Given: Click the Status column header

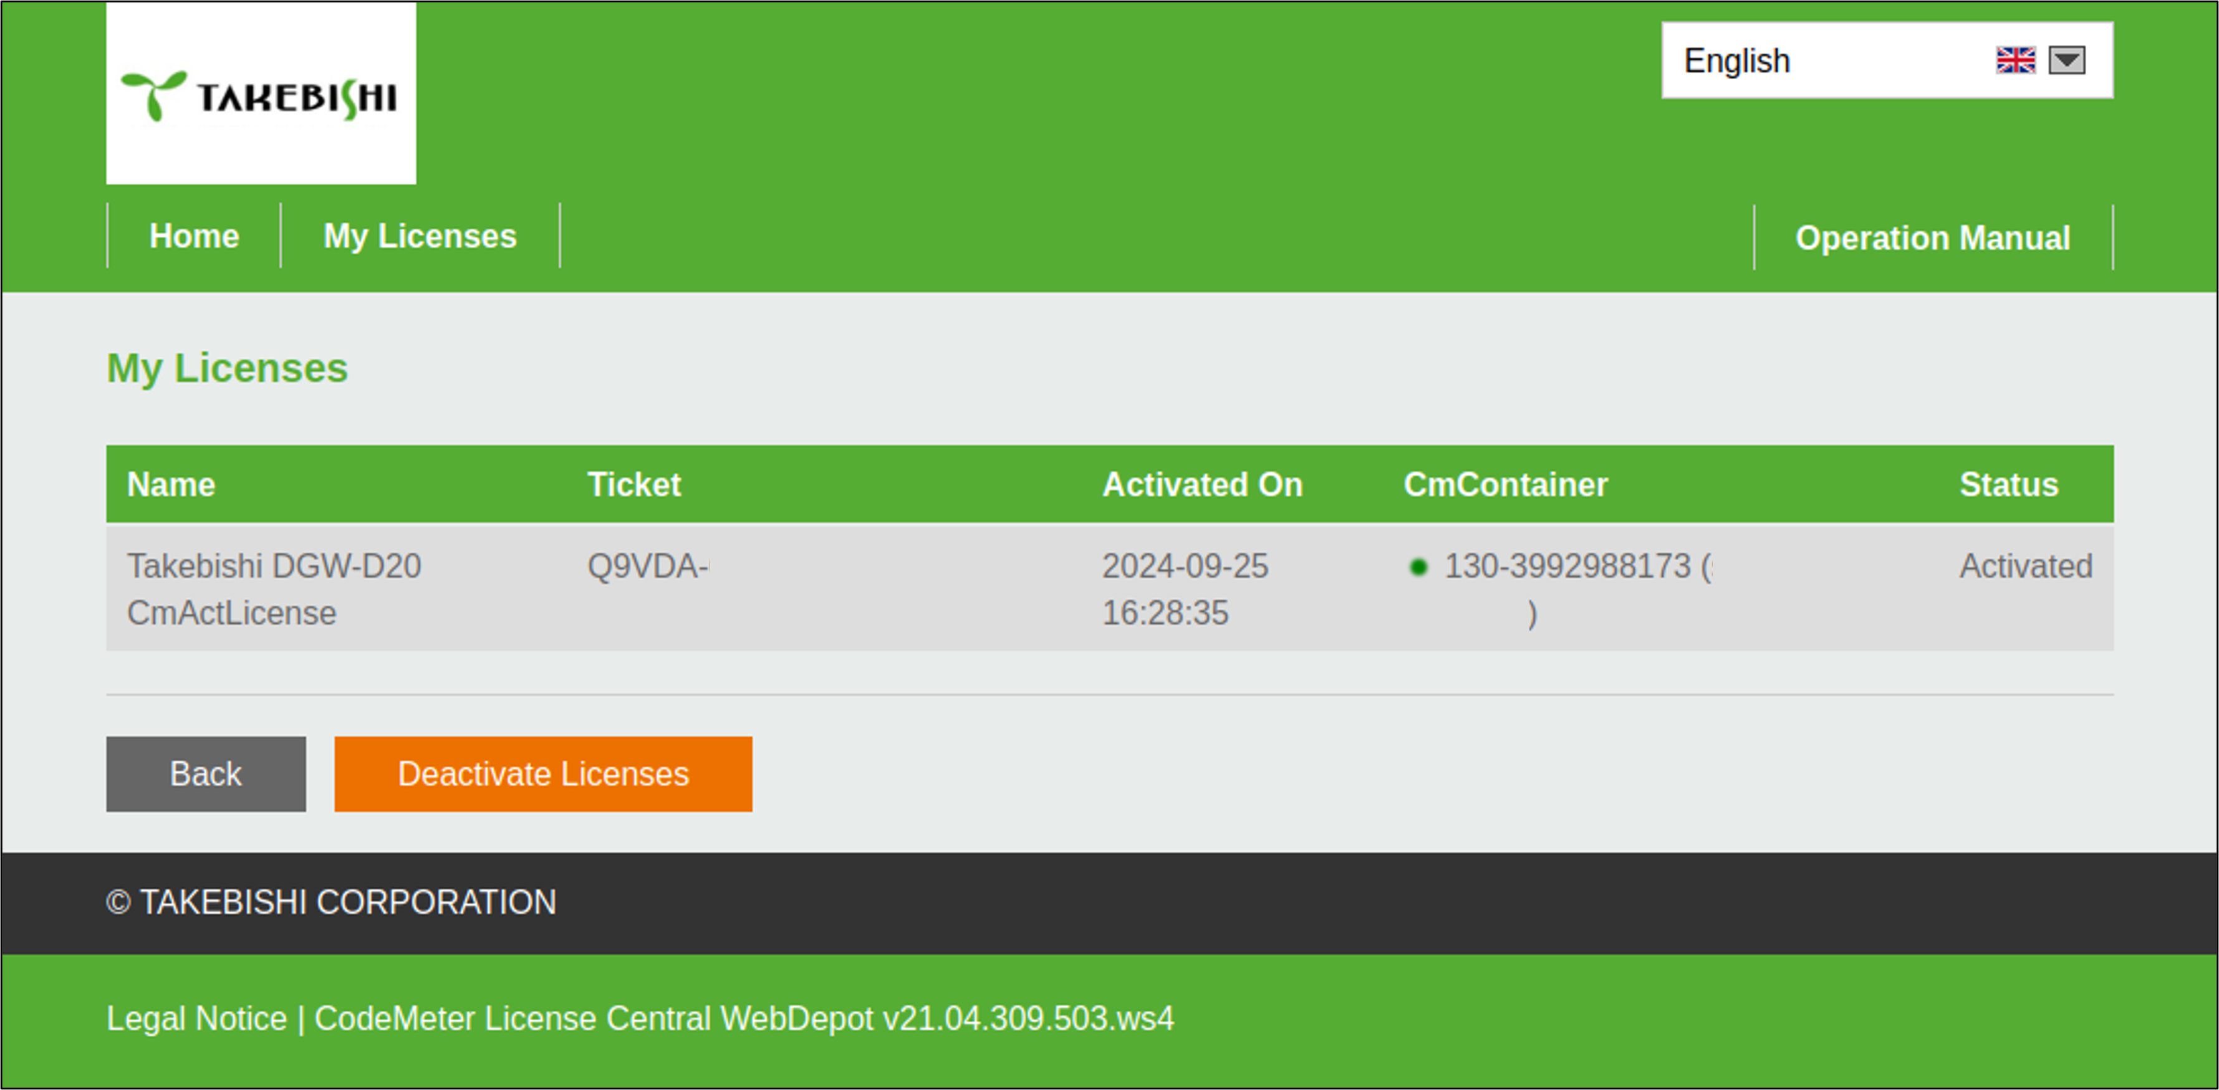Looking at the screenshot, I should pos(2008,485).
